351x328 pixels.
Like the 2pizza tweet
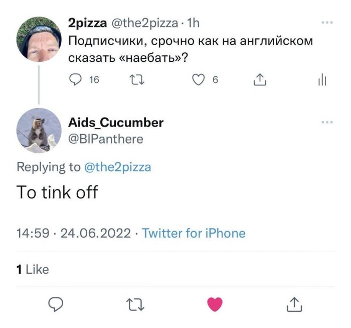pos(199,80)
